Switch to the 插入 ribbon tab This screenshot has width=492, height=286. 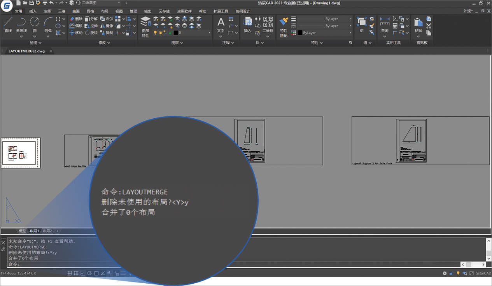click(x=33, y=11)
